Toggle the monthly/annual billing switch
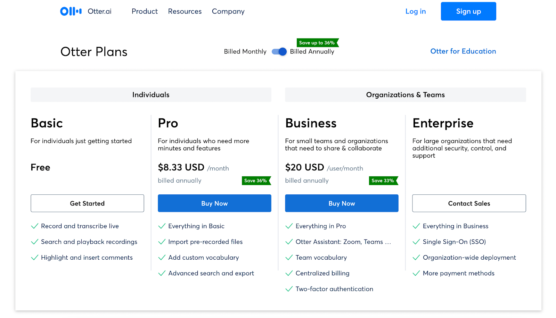The height and width of the screenshot is (318, 556). coord(279,52)
